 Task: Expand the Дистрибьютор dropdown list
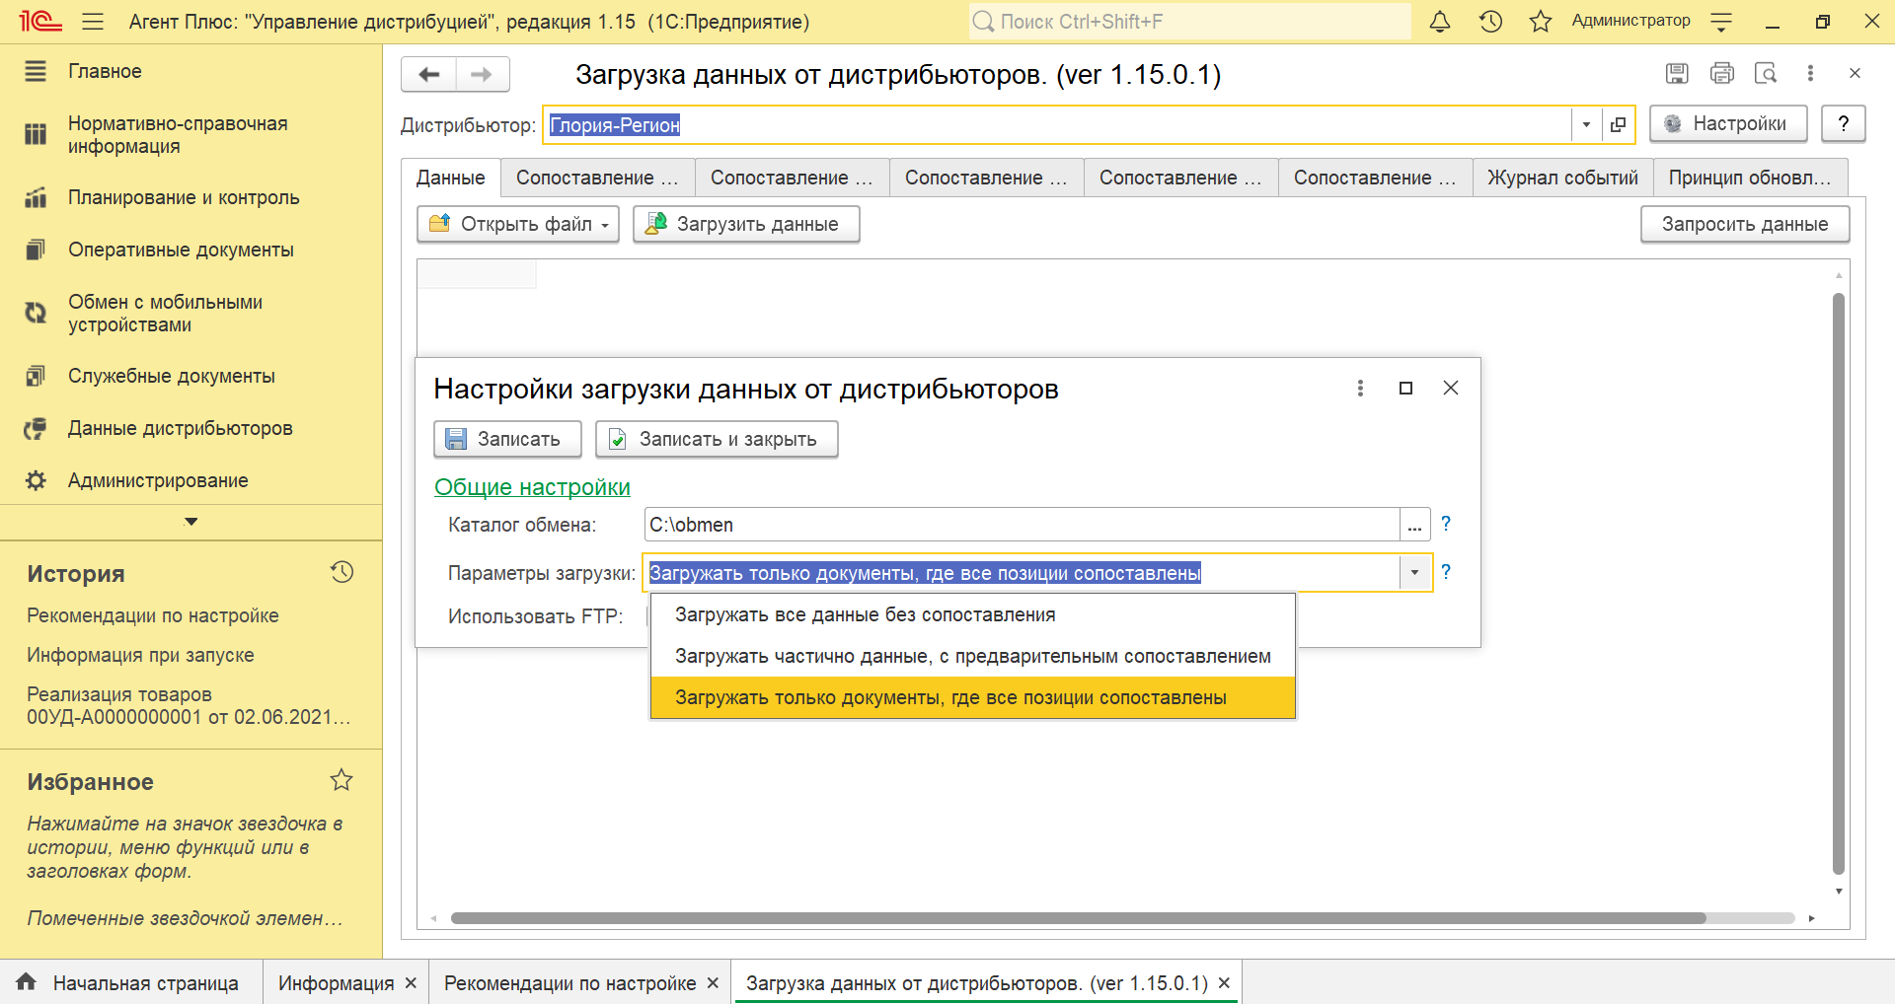(1586, 124)
